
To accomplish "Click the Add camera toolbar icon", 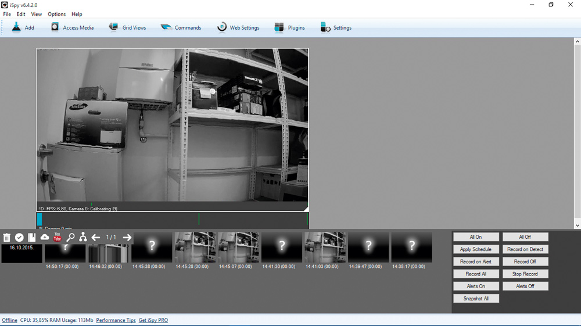I will 17,27.
